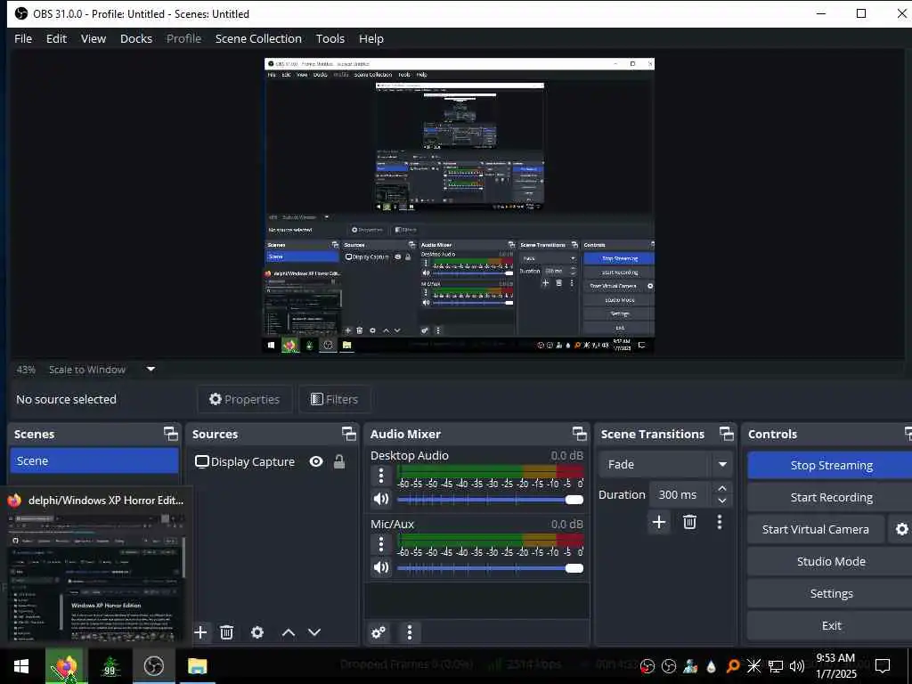
Task: Move source up with up arrow
Action: click(x=289, y=632)
